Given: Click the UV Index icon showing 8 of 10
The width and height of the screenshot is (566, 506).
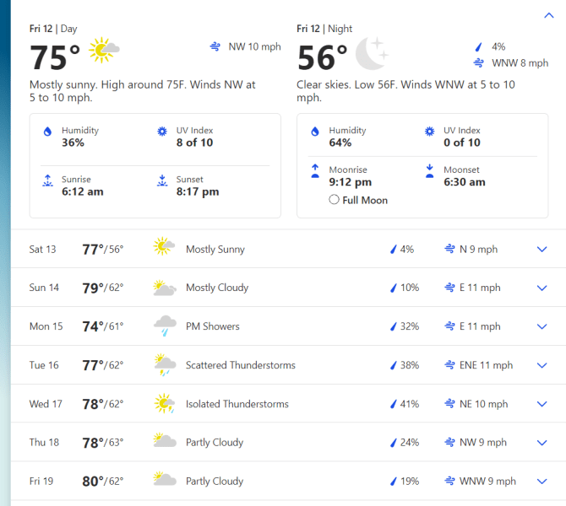Looking at the screenshot, I should 162,132.
